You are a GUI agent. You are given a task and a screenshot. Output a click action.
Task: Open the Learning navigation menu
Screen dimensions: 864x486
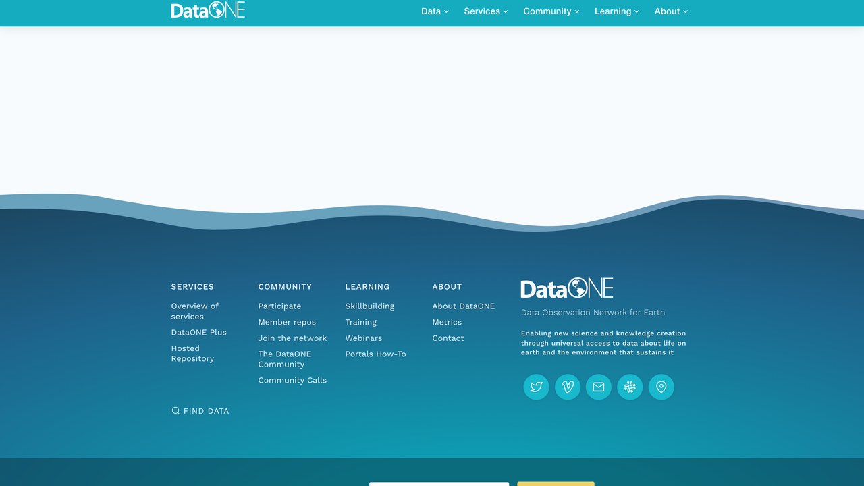pos(617,11)
